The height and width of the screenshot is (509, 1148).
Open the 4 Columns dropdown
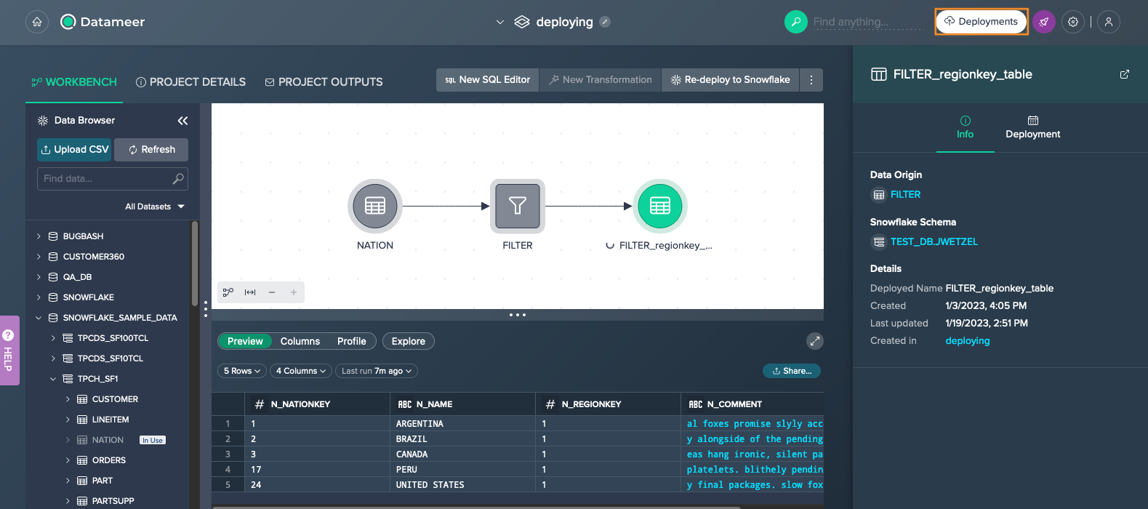pyautogui.click(x=301, y=371)
